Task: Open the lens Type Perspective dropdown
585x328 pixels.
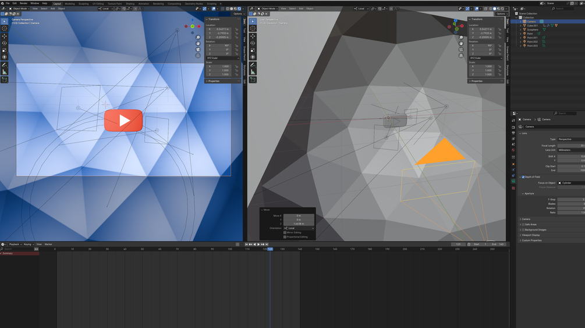Action: (x=571, y=139)
